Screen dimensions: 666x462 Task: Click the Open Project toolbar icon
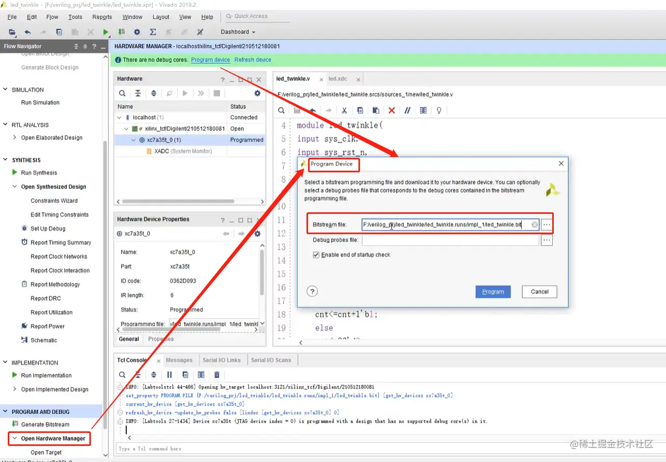pos(12,32)
